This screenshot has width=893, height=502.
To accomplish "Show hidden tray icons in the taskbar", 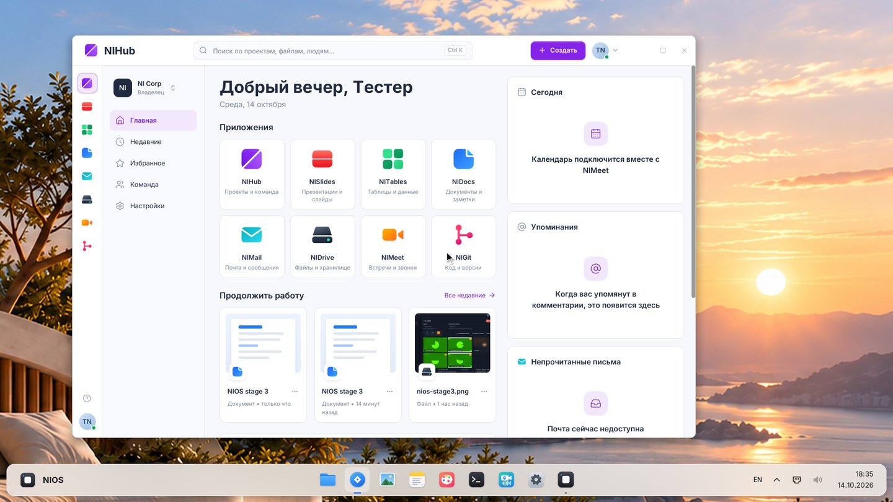I will [776, 480].
